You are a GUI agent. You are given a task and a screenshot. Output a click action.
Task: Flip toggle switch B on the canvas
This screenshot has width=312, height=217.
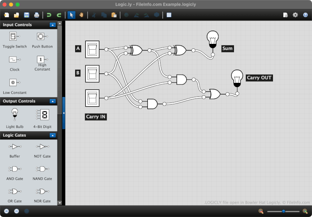[92, 73]
